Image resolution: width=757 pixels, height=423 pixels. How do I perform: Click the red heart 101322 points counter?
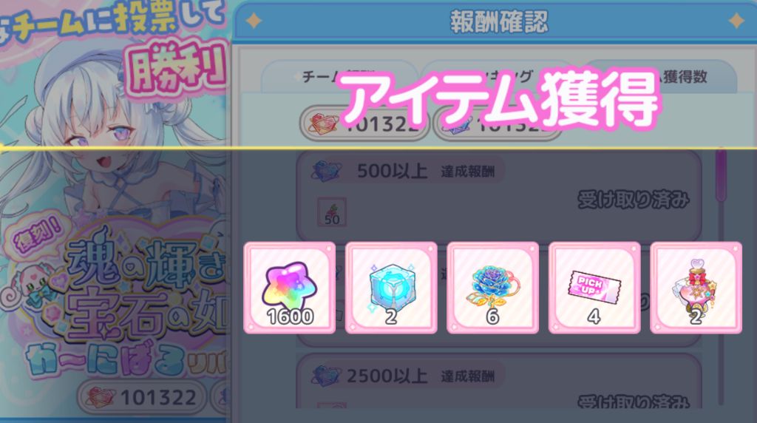point(364,123)
